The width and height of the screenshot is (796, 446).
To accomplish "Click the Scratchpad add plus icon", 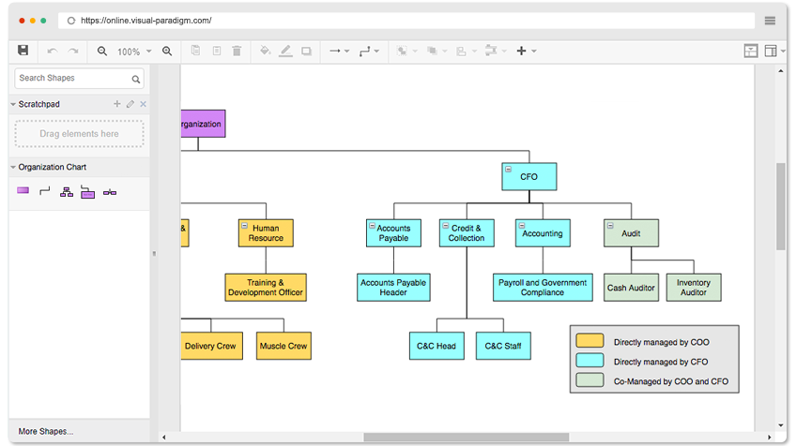I will click(116, 103).
